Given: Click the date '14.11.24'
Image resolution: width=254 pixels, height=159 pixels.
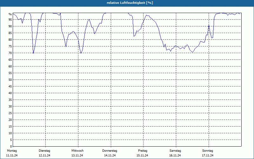Looking at the screenshot, I should coord(110,155).
